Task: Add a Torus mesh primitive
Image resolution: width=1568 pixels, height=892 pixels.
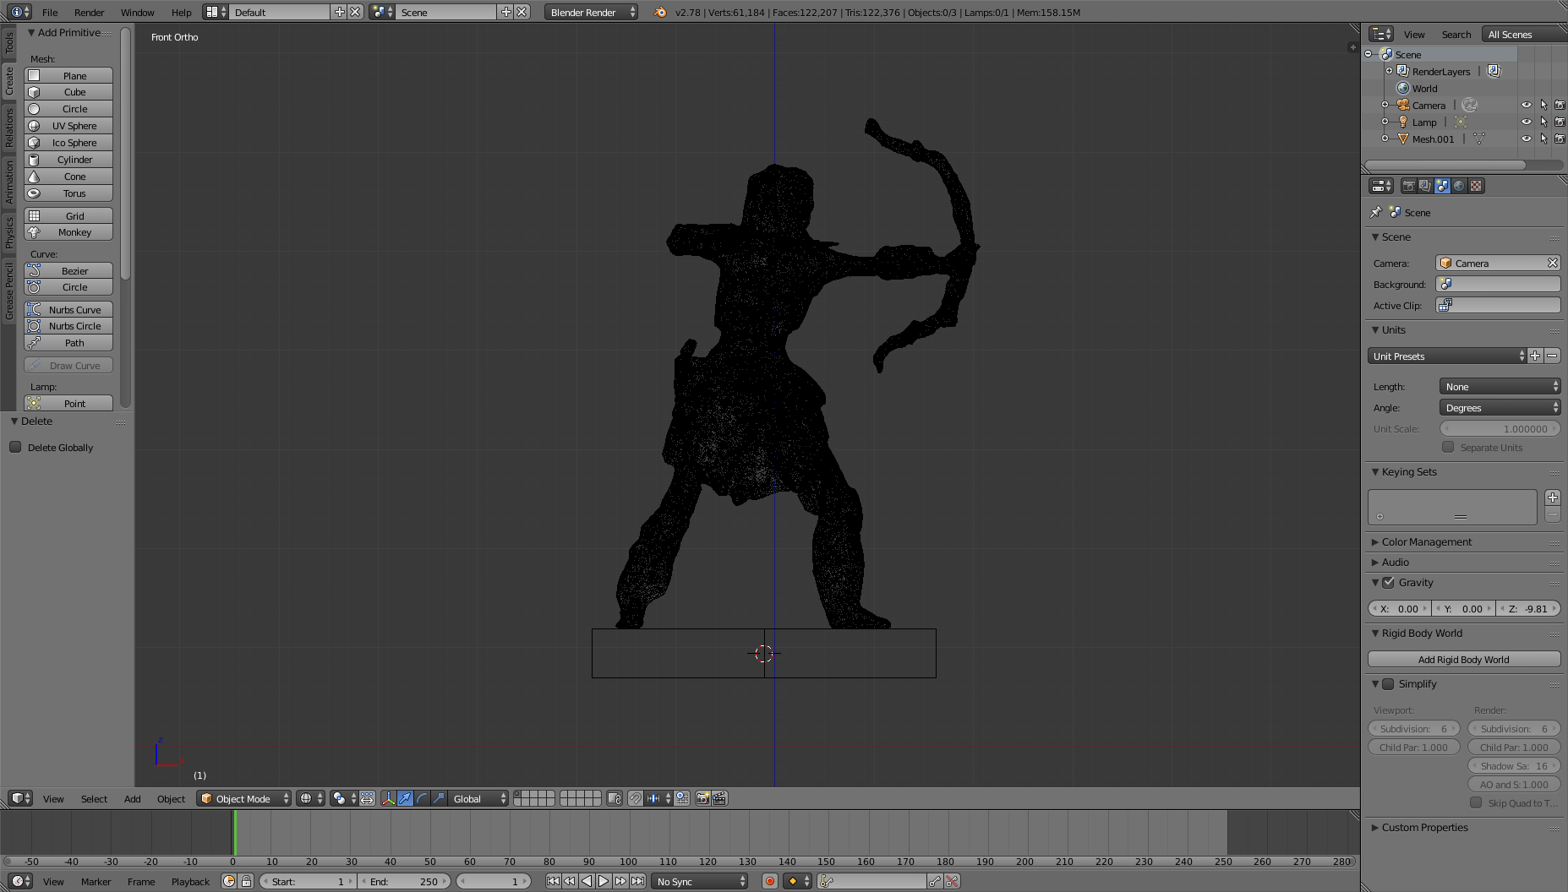Action: click(68, 193)
